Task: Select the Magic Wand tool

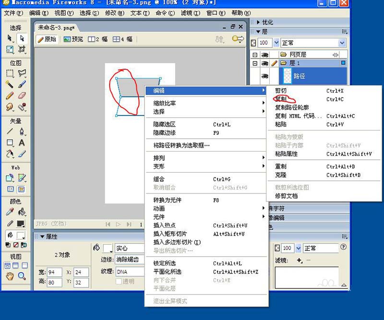Action: (10, 84)
